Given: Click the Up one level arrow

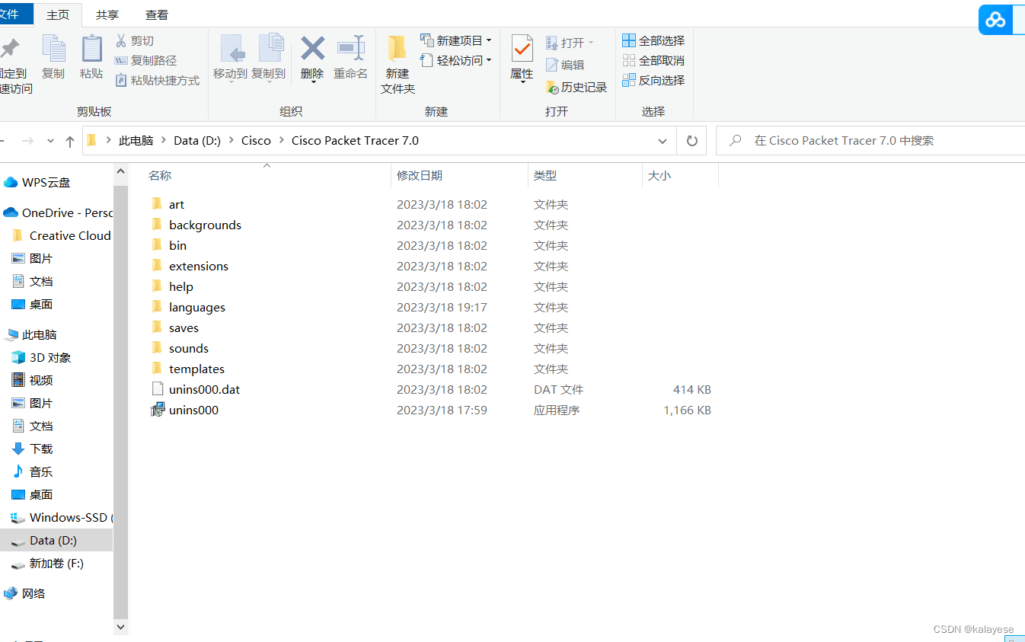Looking at the screenshot, I should point(70,141).
